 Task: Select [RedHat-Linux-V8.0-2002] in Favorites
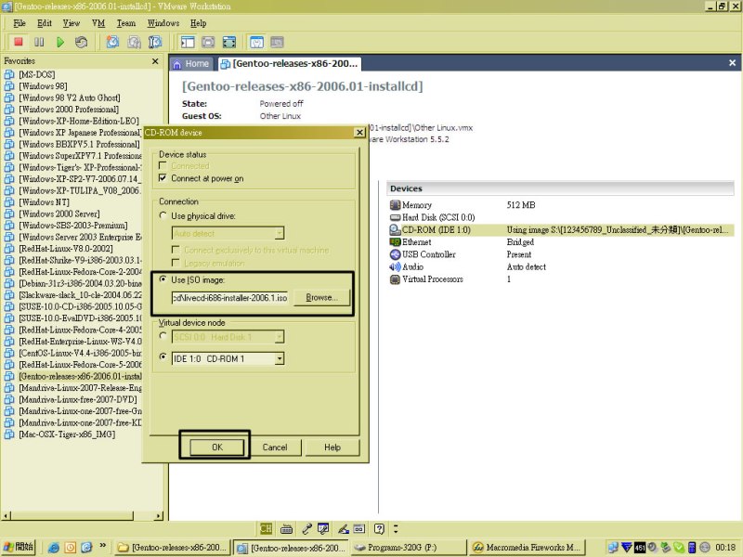click(x=66, y=249)
